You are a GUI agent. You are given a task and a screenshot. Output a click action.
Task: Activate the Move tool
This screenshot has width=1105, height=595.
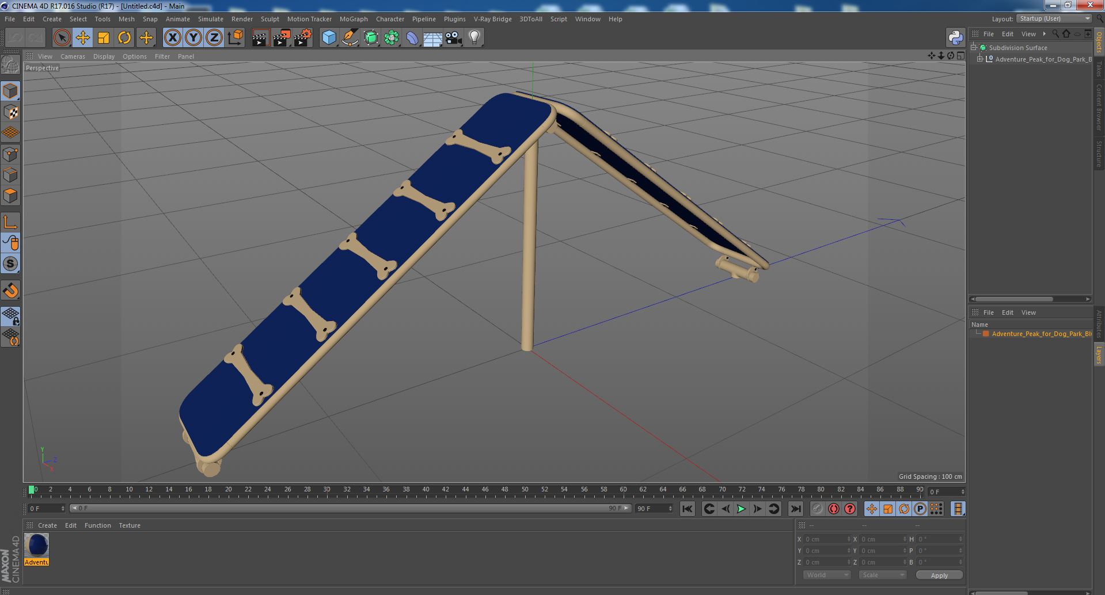[82, 38]
